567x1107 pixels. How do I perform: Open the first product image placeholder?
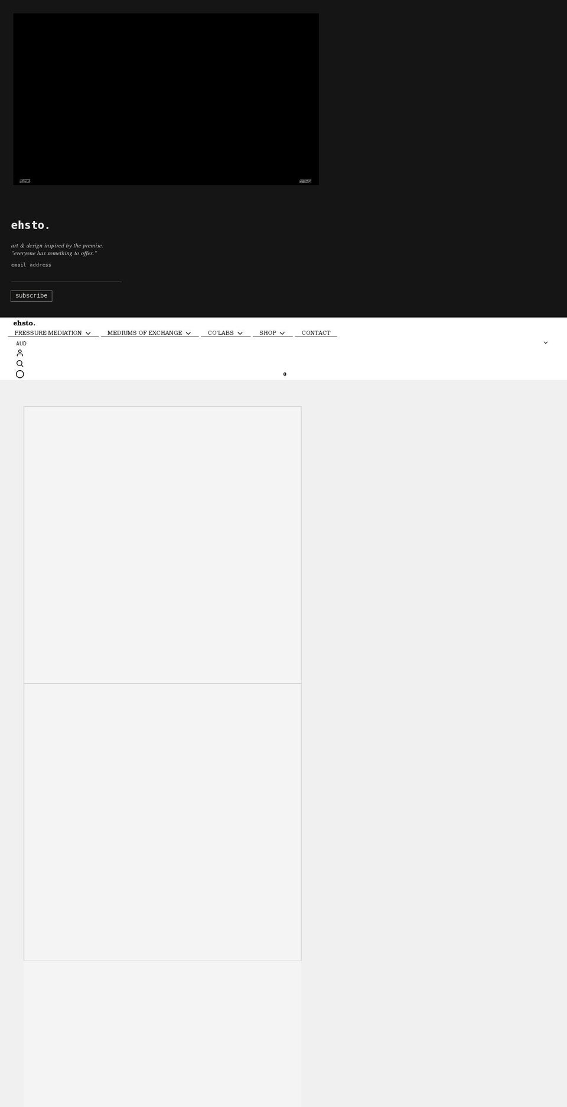pyautogui.click(x=162, y=545)
